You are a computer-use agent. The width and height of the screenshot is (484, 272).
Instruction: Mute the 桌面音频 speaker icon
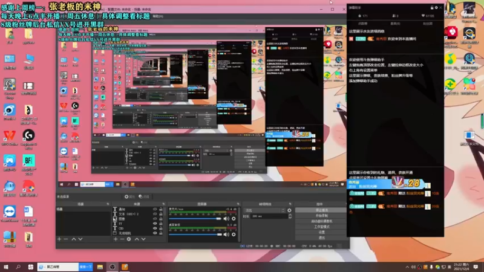[226, 235]
